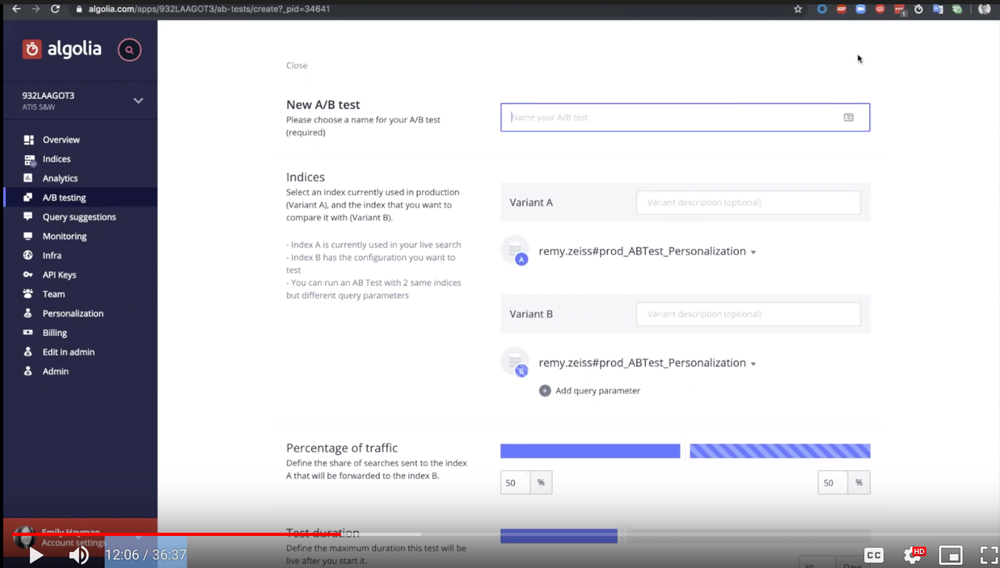Click Variant A solid traffic bar
Viewport: 1000px width, 568px height.
590,450
